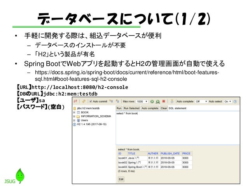Click the book03 cell
The height and width of the screenshot is (186, 248).
click(123, 167)
